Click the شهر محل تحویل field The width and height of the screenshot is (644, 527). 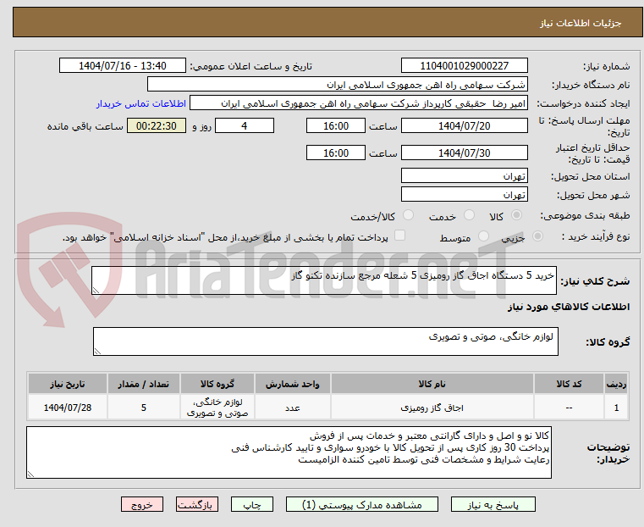point(464,194)
